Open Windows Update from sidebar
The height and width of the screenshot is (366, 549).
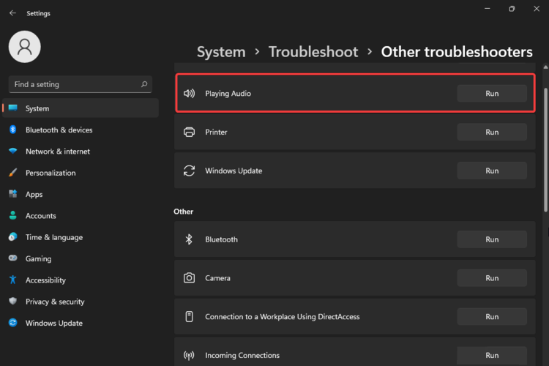click(x=81, y=323)
